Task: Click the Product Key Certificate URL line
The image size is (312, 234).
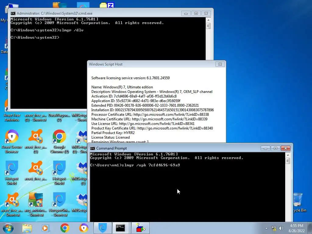Action: [x=152, y=128]
